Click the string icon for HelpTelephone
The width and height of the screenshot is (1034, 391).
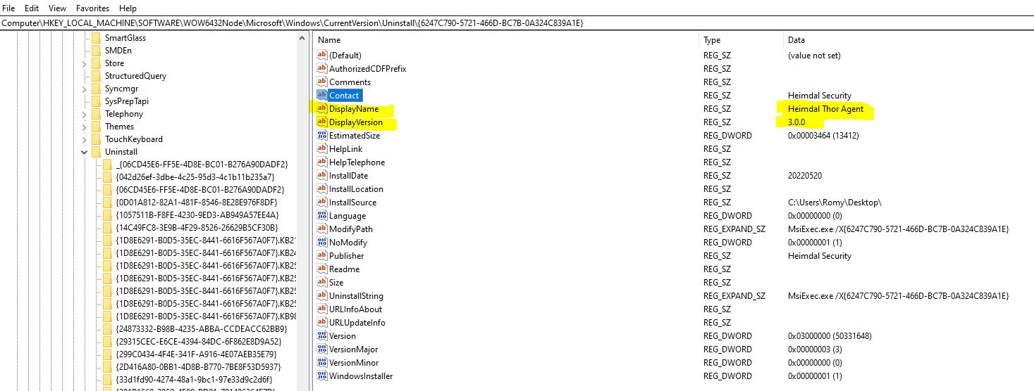click(322, 162)
